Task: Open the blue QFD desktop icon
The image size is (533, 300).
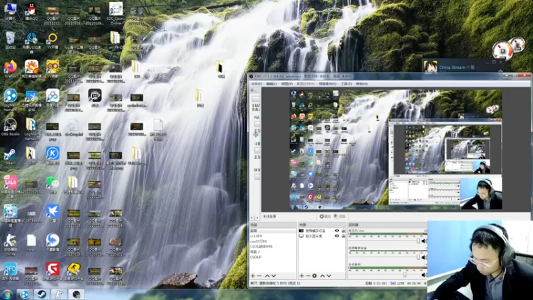Action: (x=10, y=271)
